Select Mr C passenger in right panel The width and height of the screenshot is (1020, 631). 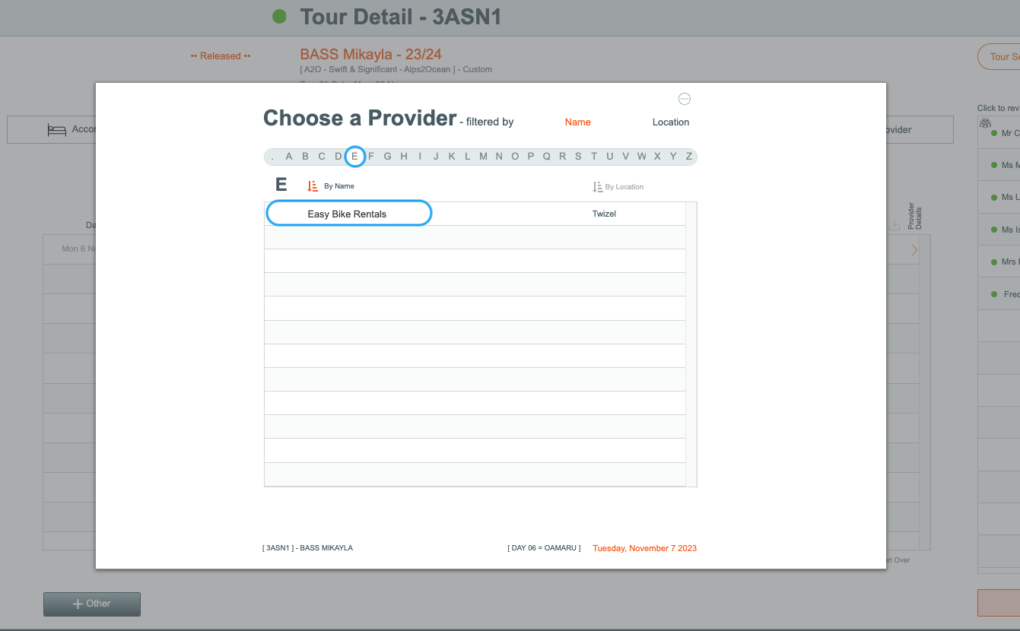(999, 133)
